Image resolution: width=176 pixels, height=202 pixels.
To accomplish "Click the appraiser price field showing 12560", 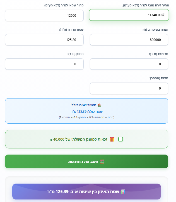I will [44, 16].
